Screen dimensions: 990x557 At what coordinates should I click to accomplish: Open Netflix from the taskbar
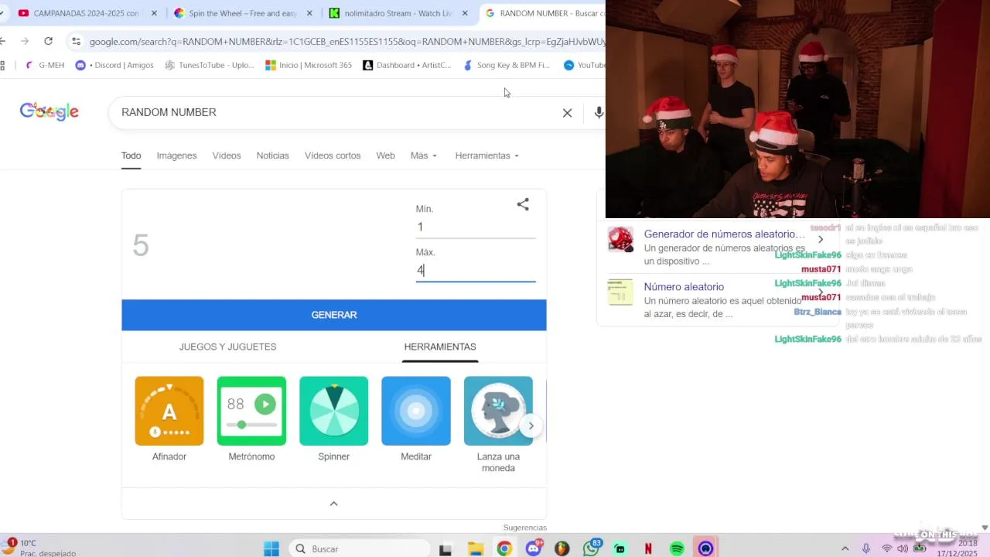coord(648,548)
